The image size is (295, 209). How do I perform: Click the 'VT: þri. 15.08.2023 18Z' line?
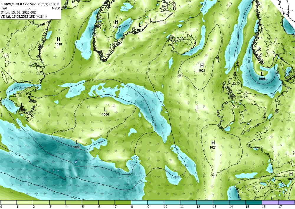click(x=18, y=17)
